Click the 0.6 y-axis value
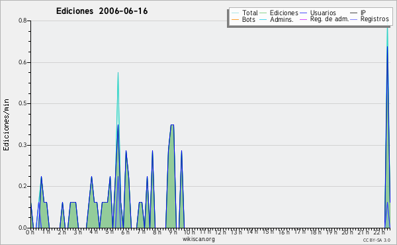Viewport: 397px width, 245px height. pos(22,62)
